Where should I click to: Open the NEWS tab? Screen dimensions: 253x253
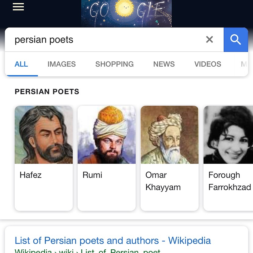point(164,64)
